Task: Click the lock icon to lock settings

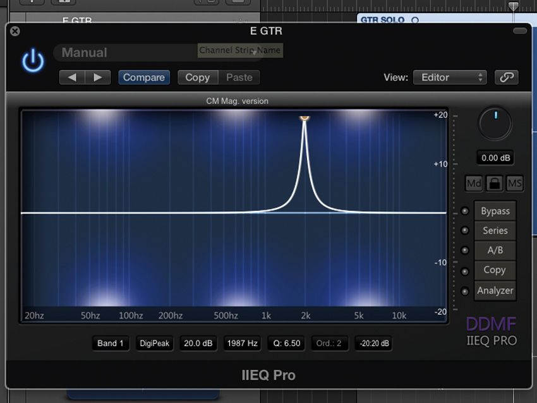Action: point(495,183)
